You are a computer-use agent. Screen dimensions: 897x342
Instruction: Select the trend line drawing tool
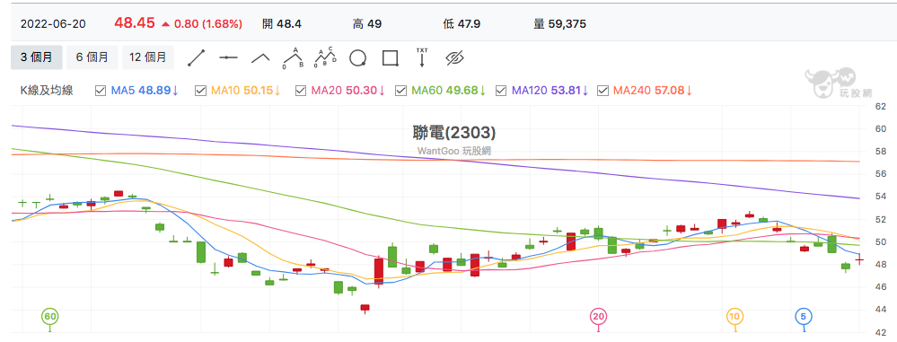pyautogui.click(x=197, y=57)
